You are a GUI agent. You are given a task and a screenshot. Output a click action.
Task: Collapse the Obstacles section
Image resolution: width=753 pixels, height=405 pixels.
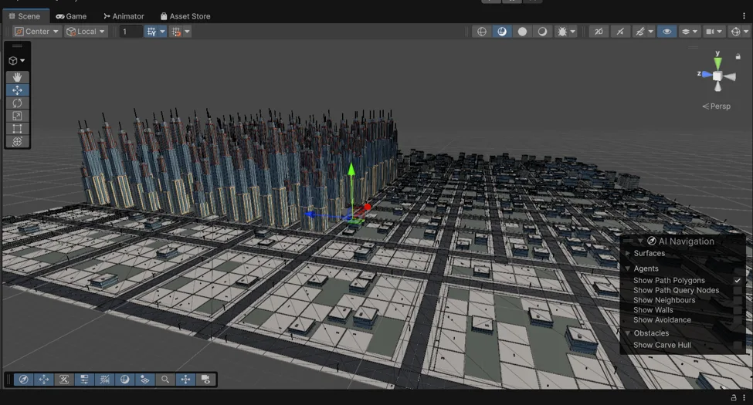(628, 333)
